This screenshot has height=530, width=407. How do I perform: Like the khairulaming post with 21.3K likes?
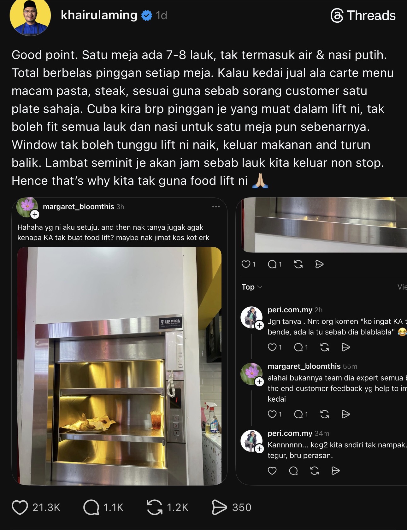click(20, 507)
